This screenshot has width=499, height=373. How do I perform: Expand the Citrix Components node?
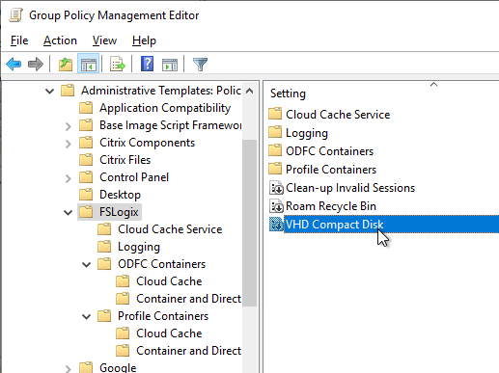pos(68,144)
